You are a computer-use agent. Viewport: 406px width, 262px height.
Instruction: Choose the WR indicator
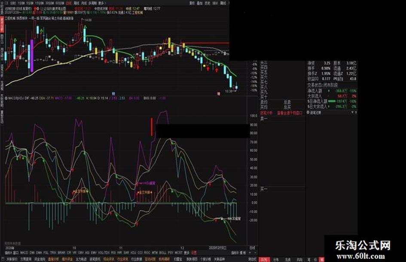click(x=119, y=253)
